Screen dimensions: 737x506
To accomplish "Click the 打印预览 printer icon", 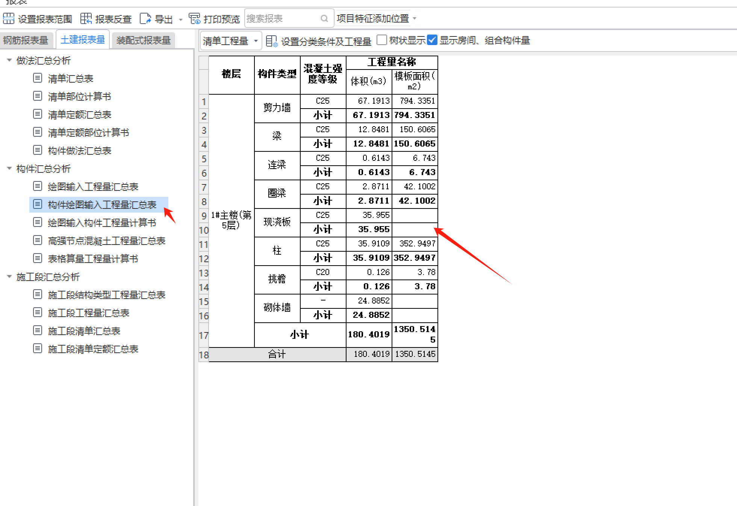I will tap(194, 18).
